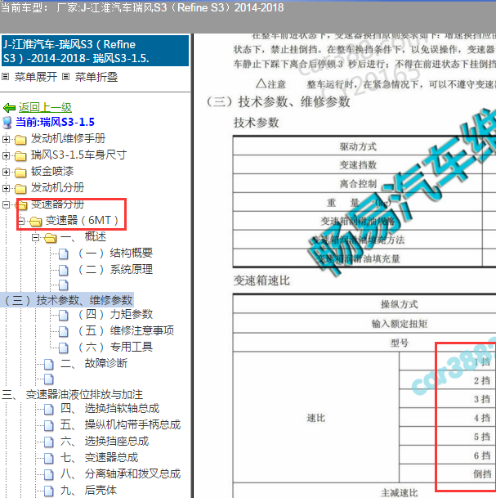496x498 pixels.
Task: Click the document icon beside （六）专用工具
Action: pos(64,348)
